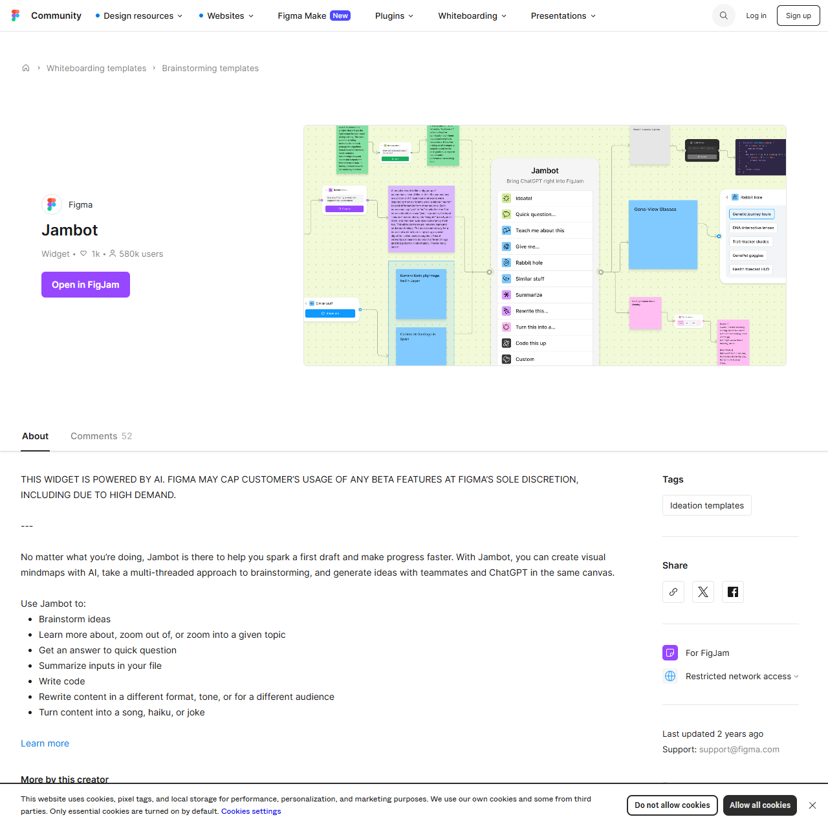Click the FigJam icon in the sidebar

[x=670, y=653]
